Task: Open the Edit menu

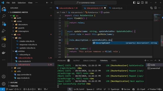Action: tap(13, 3)
